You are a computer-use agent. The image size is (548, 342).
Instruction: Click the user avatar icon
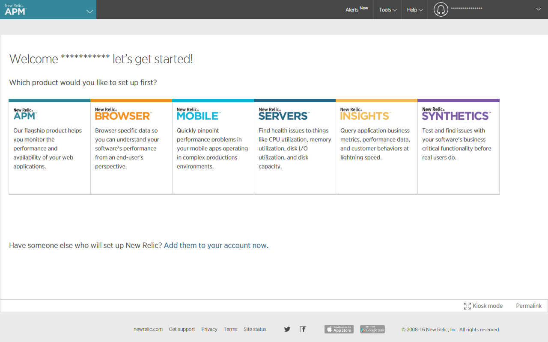click(441, 9)
